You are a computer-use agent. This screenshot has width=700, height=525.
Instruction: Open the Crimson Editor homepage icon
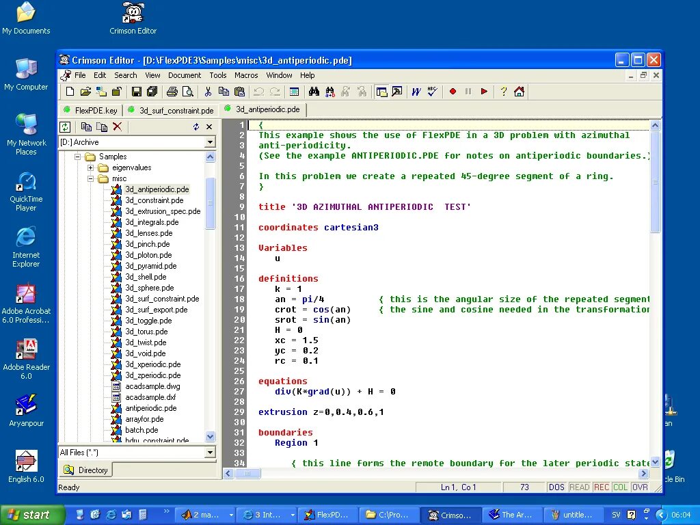tap(519, 92)
